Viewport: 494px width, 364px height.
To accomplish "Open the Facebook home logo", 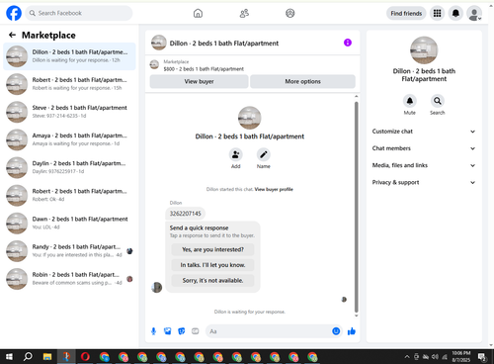I will tap(14, 13).
